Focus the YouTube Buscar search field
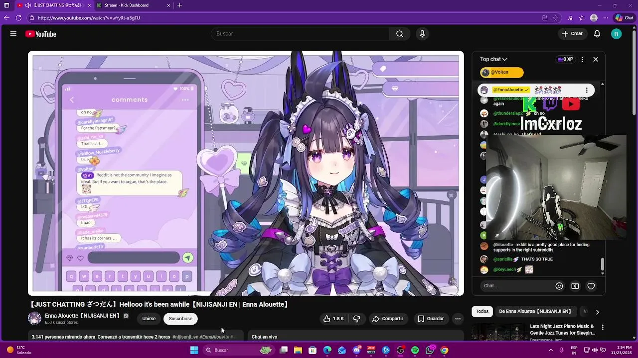 tap(301, 34)
